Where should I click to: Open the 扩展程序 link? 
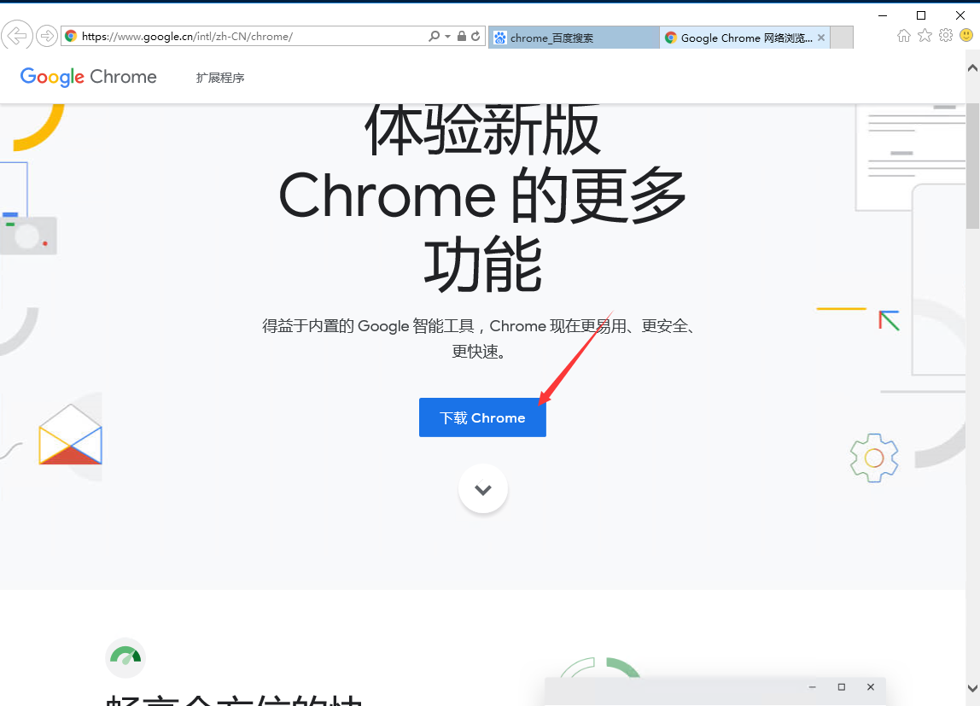220,78
